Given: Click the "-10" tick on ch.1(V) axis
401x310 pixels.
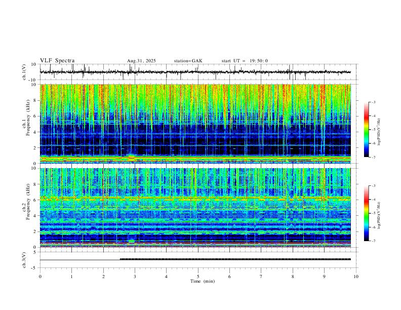Looking at the screenshot, I should [33, 80].
